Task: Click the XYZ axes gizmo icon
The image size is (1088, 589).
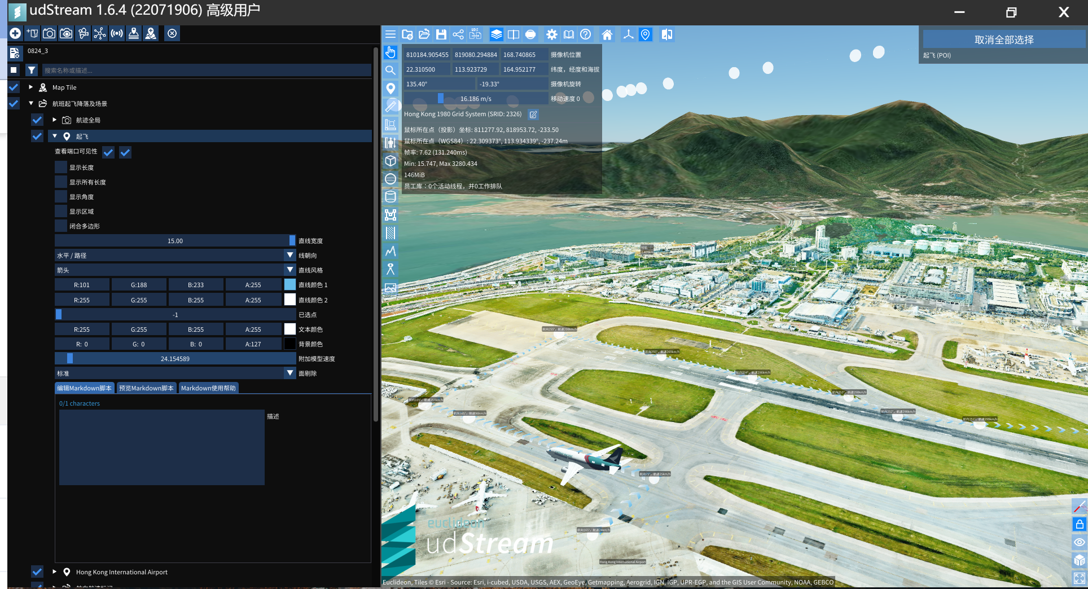Action: pos(628,34)
